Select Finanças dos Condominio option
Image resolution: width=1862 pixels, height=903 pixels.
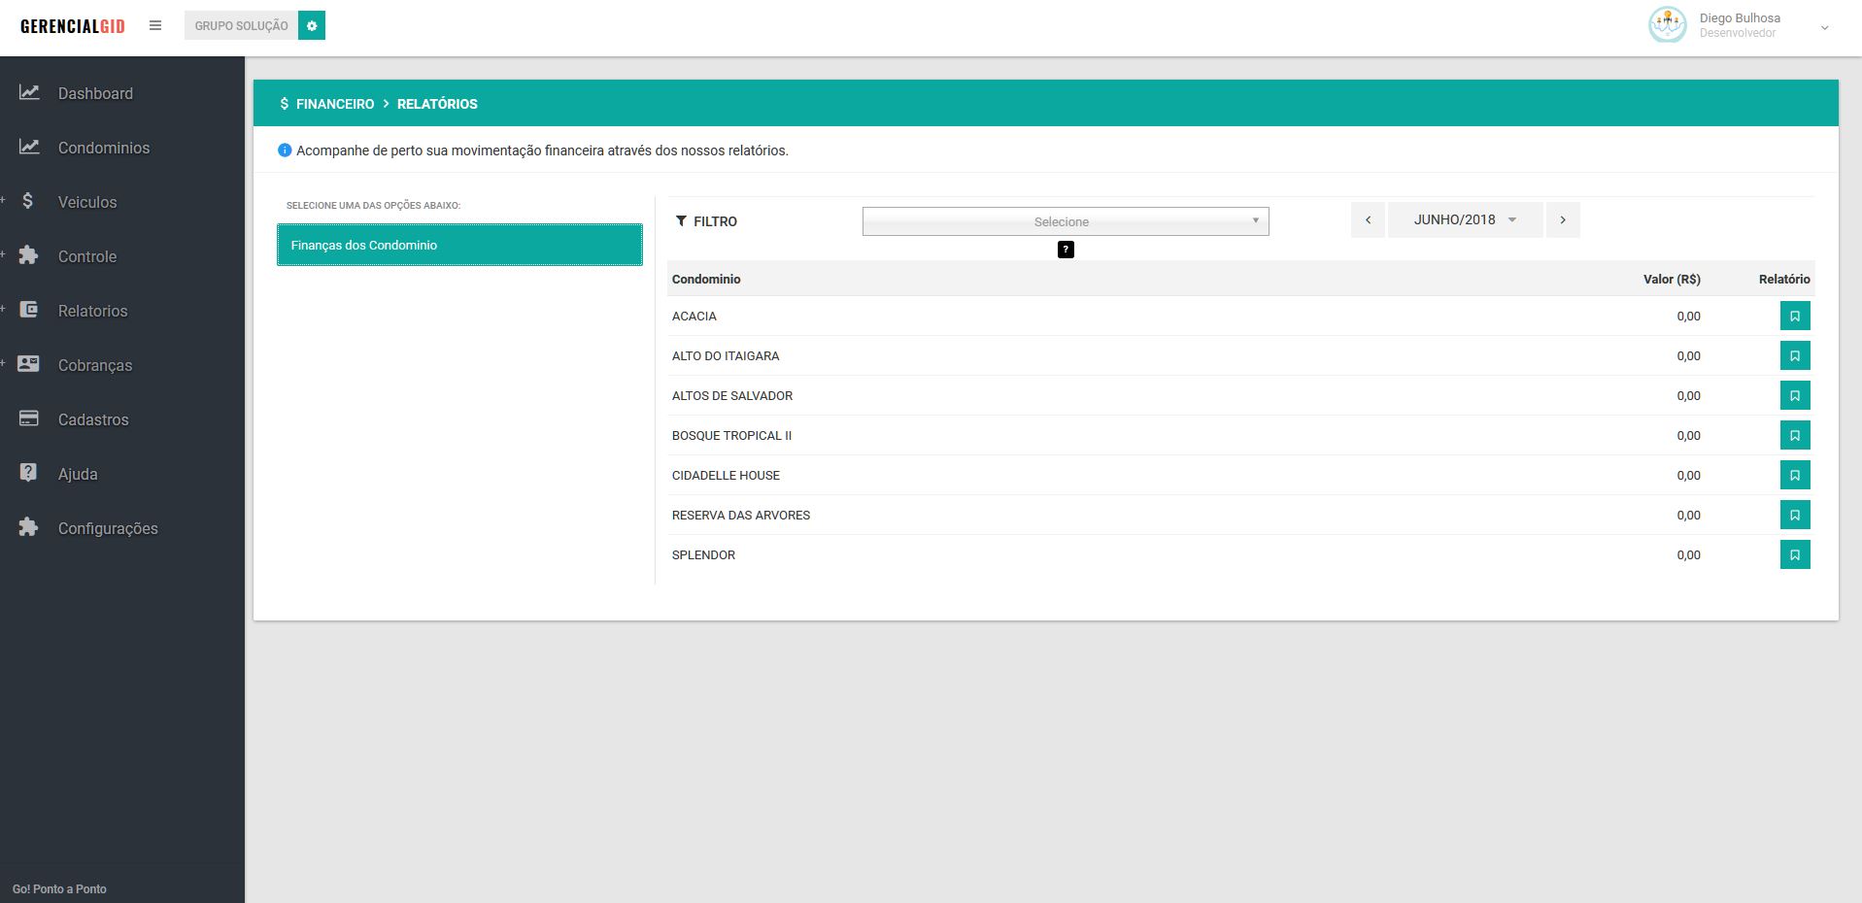(459, 245)
